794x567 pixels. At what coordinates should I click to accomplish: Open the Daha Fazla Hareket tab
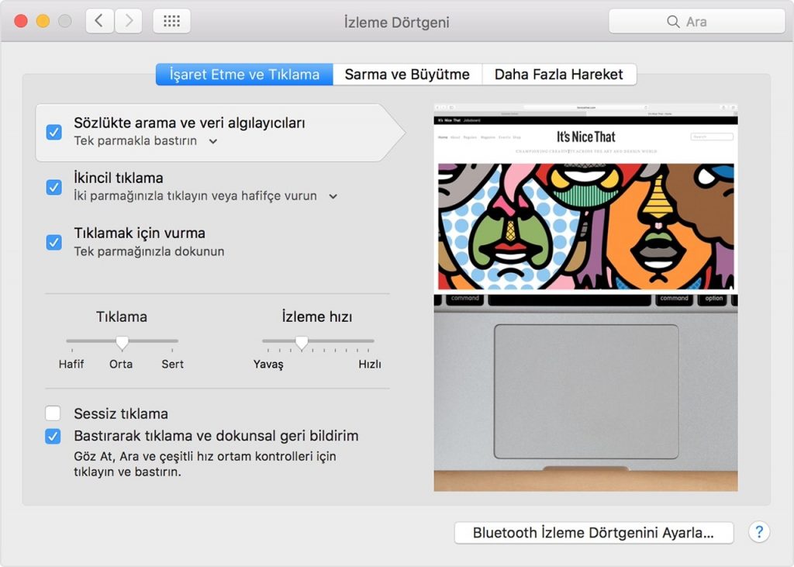pos(559,74)
